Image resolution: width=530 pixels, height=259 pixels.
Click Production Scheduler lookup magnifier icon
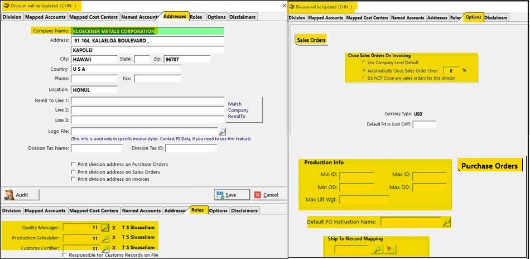[105, 238]
